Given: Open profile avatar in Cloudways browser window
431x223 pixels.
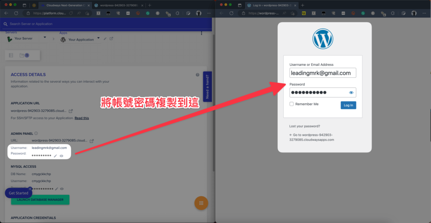Looking at the screenshot, I should [x=199, y=13].
